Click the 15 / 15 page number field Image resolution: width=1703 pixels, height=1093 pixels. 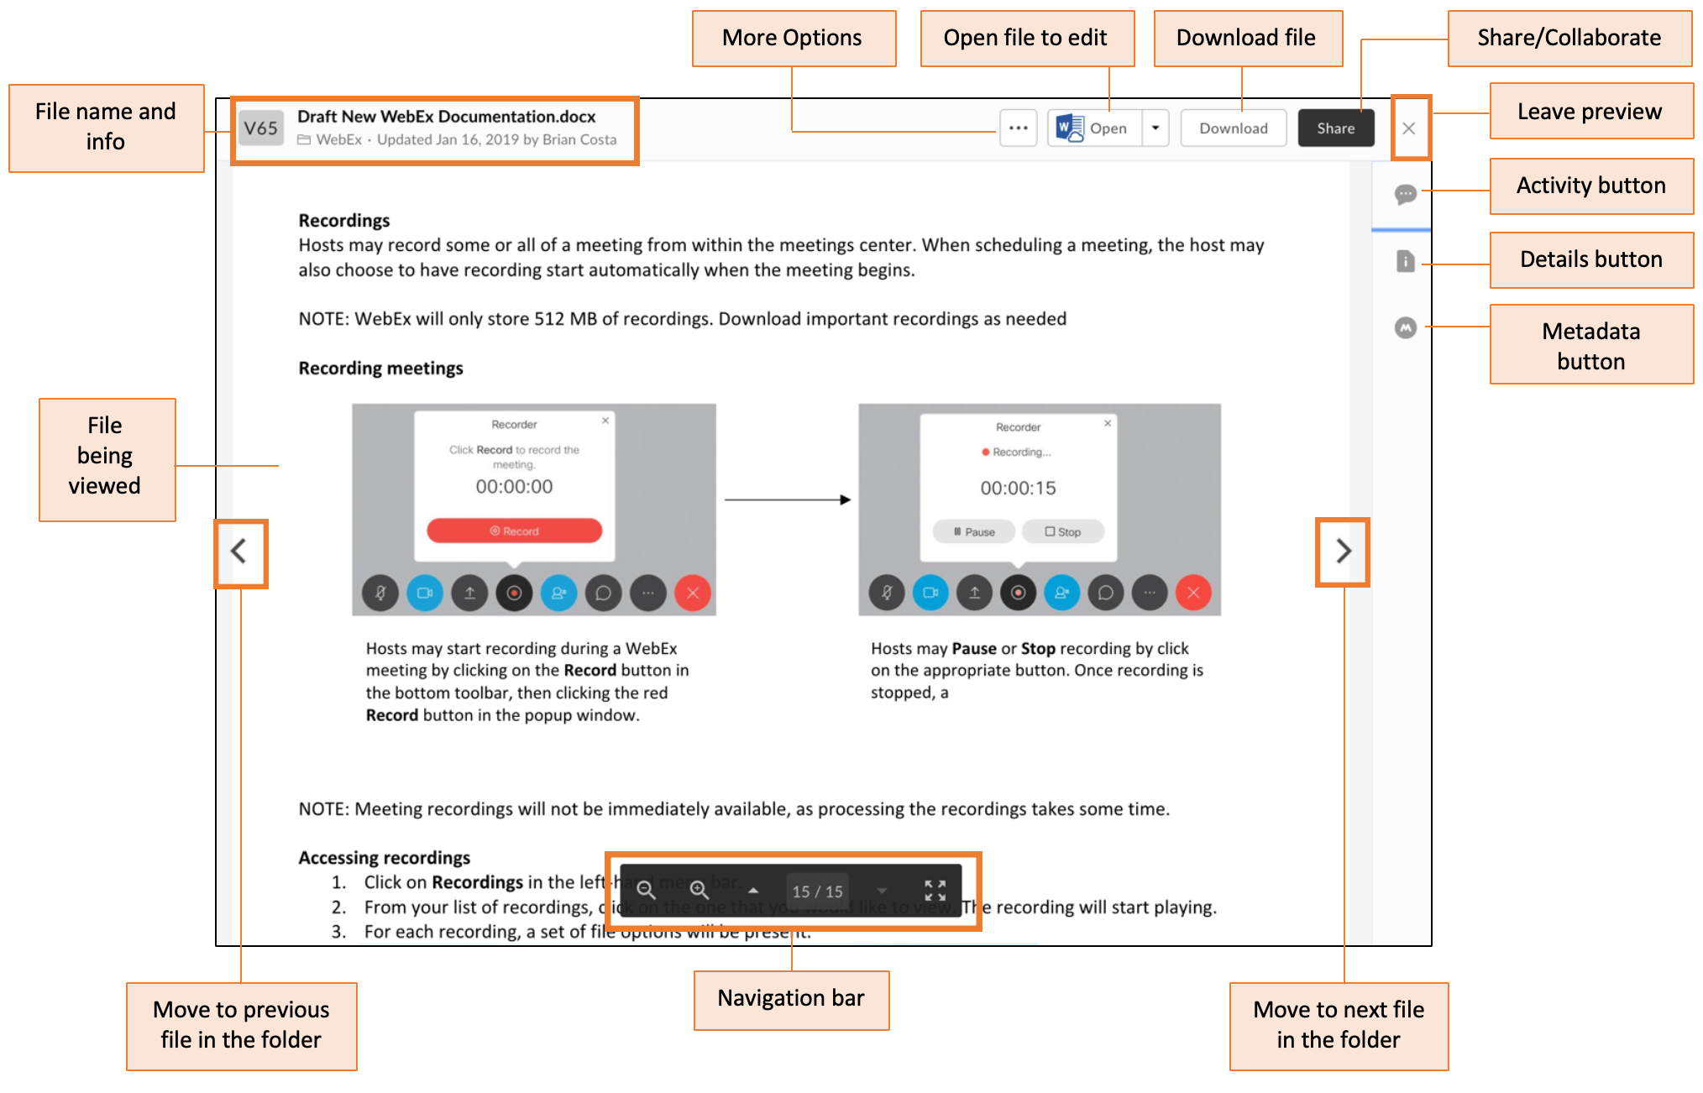pyautogui.click(x=817, y=892)
